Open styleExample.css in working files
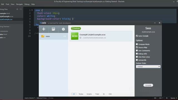 [6, 19]
